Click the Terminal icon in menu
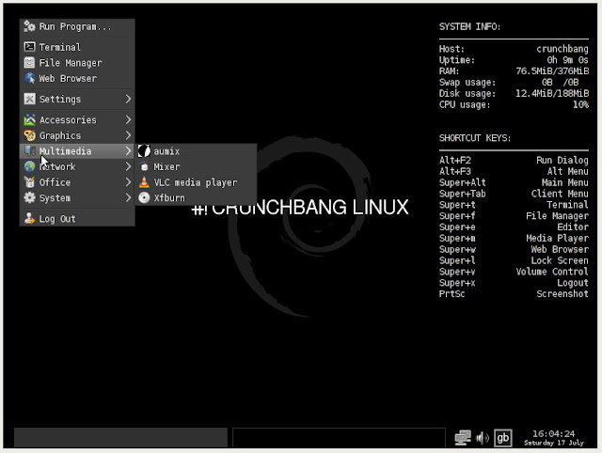602x453 pixels. point(29,47)
